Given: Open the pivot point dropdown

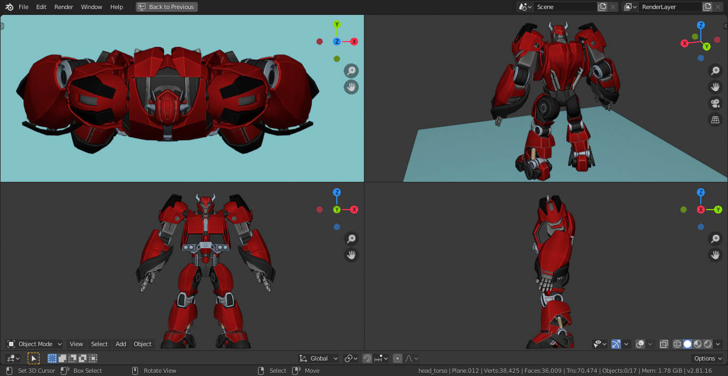Looking at the screenshot, I should pyautogui.click(x=351, y=358).
